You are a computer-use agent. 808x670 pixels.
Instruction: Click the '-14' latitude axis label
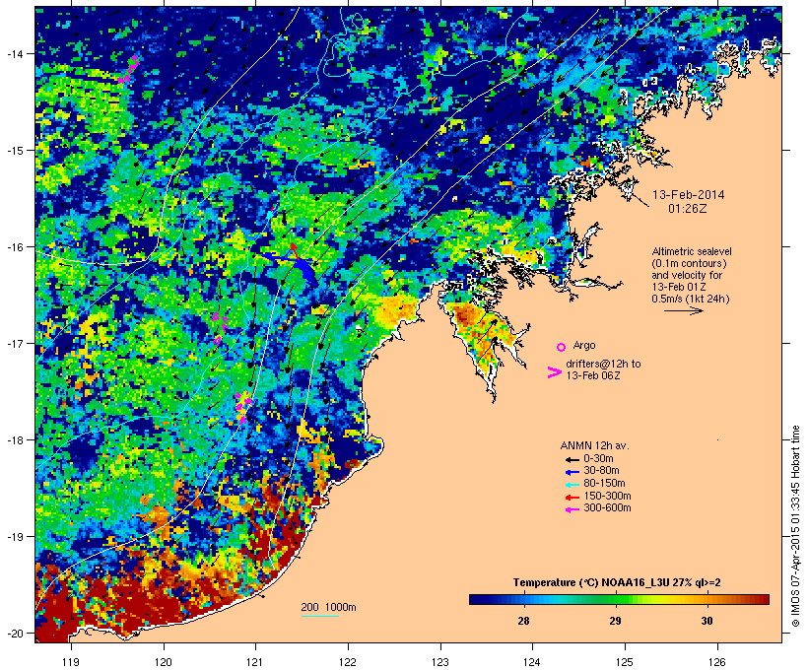tap(14, 53)
